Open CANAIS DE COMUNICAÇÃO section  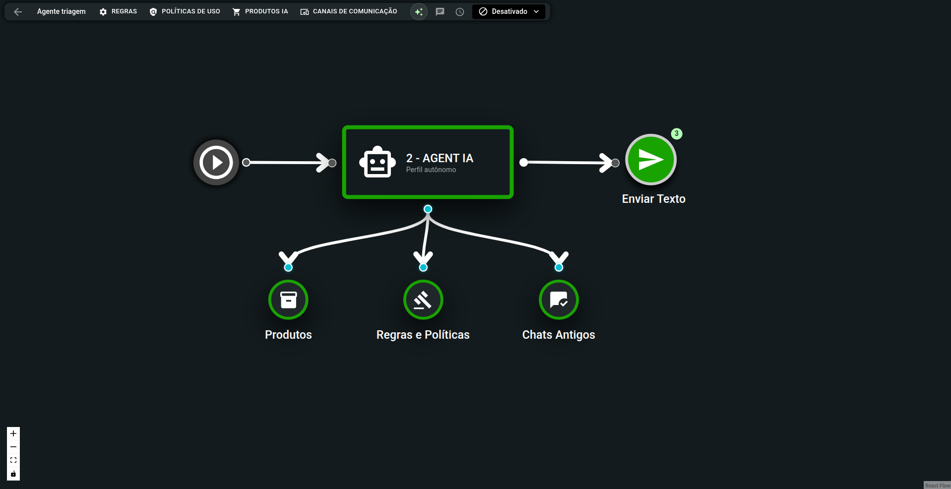[x=348, y=11]
